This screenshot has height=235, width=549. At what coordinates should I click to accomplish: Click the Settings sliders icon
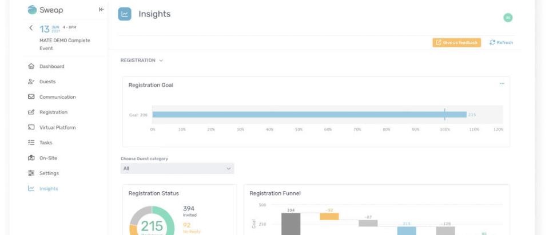(x=31, y=173)
